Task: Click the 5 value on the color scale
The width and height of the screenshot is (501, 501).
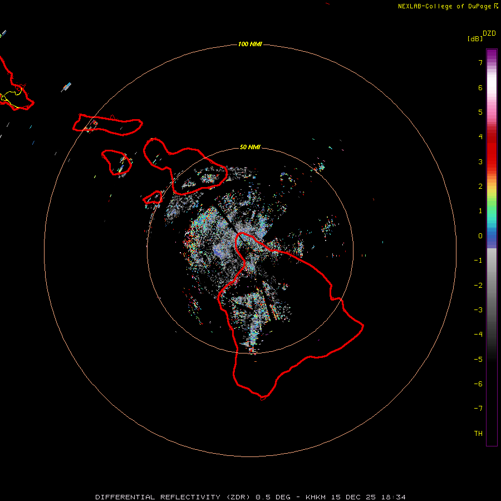Action: point(480,112)
